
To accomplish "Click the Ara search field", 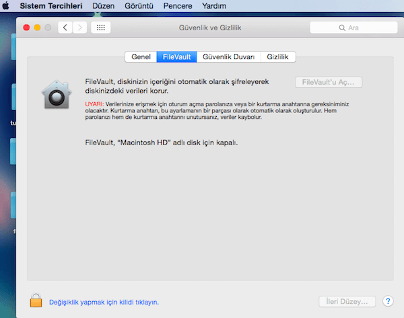I will (x=353, y=28).
